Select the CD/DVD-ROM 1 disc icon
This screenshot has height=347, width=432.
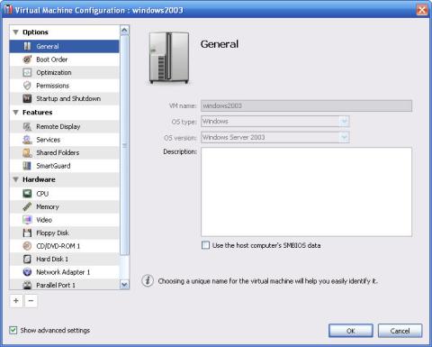point(27,246)
